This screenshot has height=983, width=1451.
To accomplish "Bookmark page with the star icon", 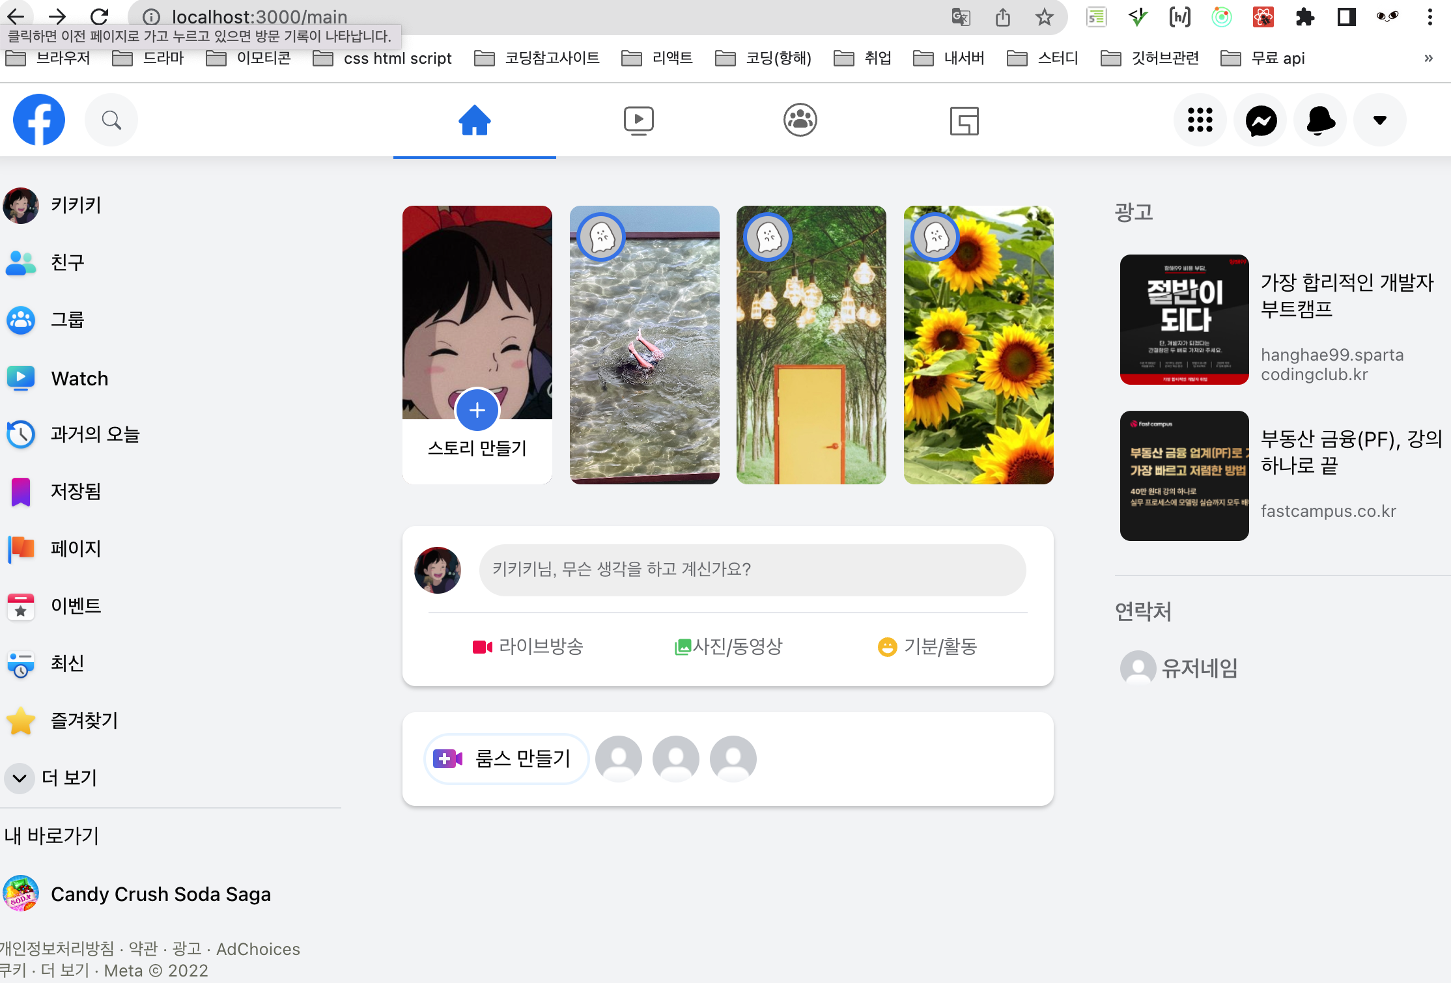I will click(x=1045, y=17).
